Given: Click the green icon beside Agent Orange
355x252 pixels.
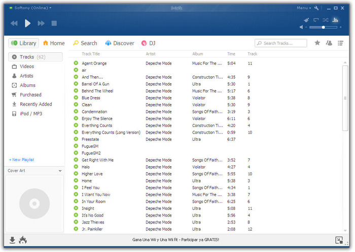Looking at the screenshot, I should (76, 64).
